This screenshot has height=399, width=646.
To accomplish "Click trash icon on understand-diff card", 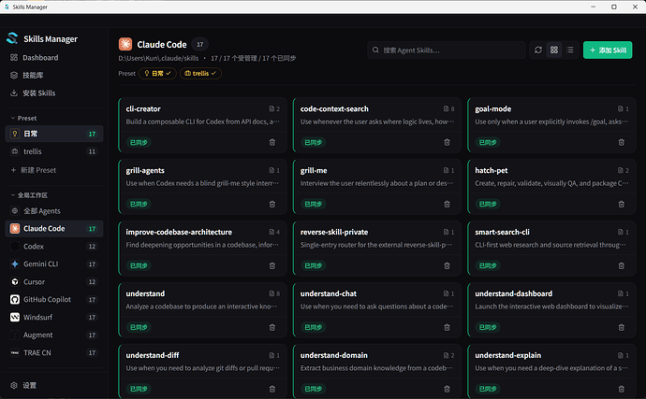I will tap(272, 389).
